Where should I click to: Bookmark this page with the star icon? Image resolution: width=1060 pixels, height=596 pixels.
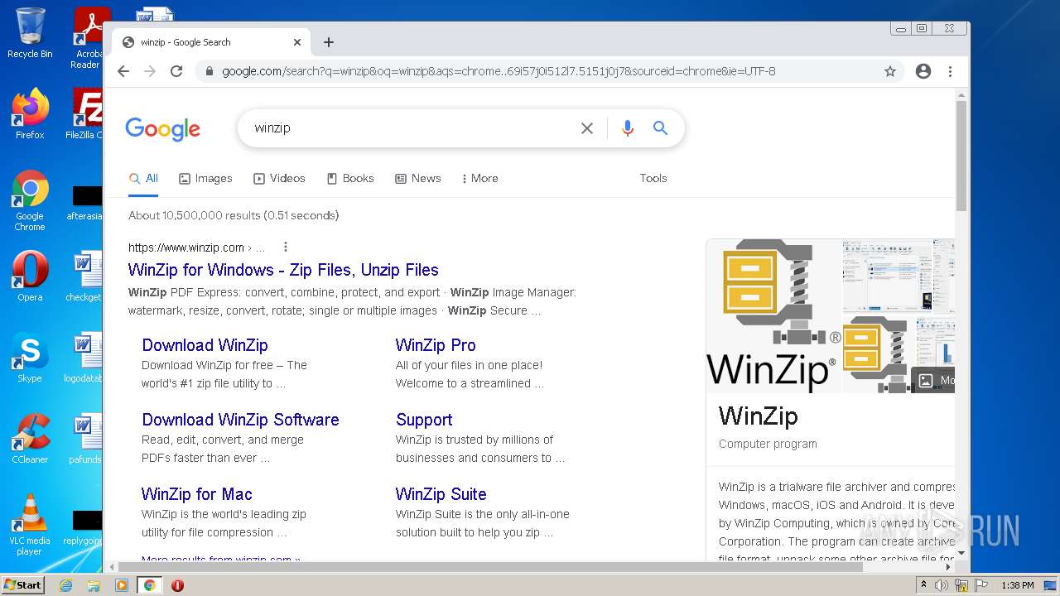point(890,71)
